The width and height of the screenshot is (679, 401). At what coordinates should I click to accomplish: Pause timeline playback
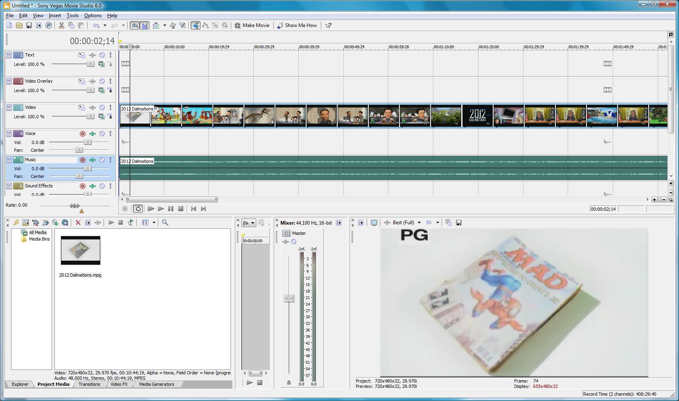[171, 209]
